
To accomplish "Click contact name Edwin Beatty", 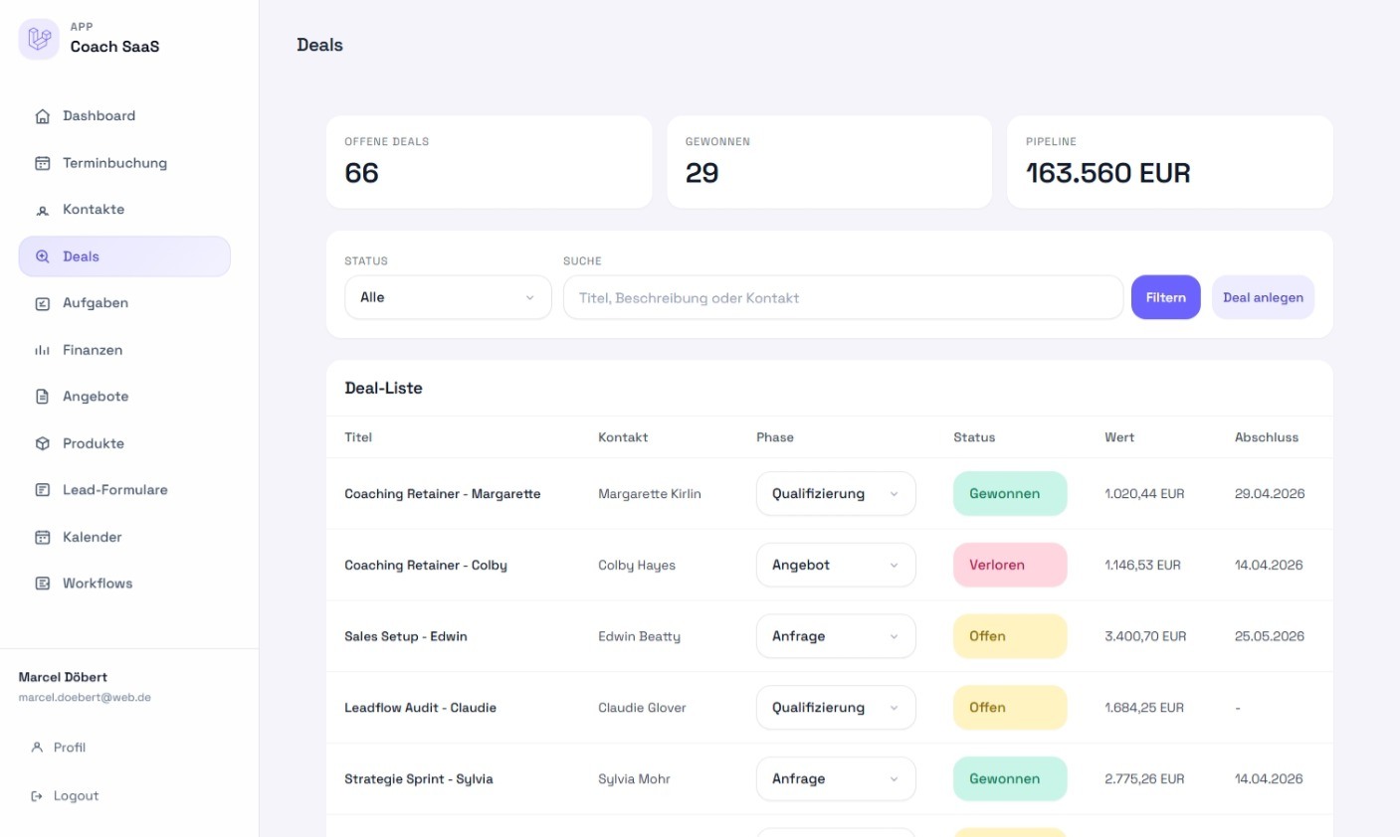I will (x=639, y=636).
